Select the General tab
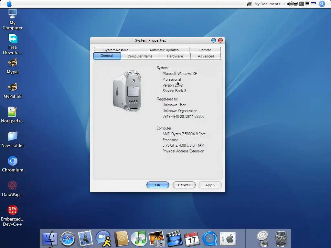331x248 pixels. [107, 56]
